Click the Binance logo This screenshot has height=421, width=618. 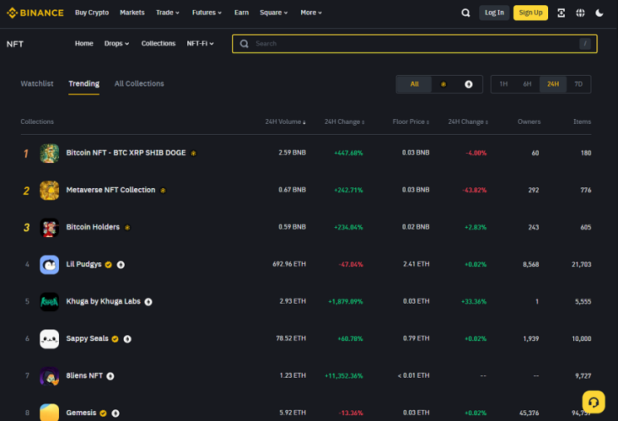tap(35, 12)
